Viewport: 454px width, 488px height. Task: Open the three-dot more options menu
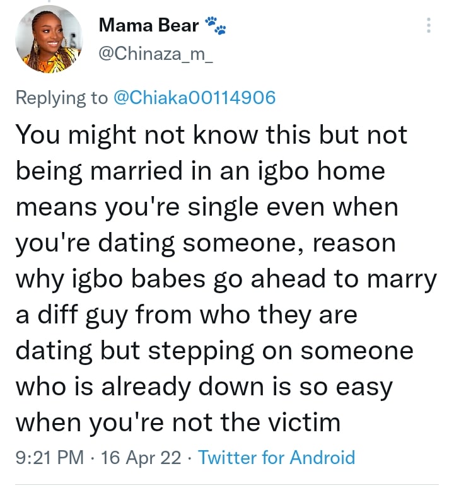point(429,26)
